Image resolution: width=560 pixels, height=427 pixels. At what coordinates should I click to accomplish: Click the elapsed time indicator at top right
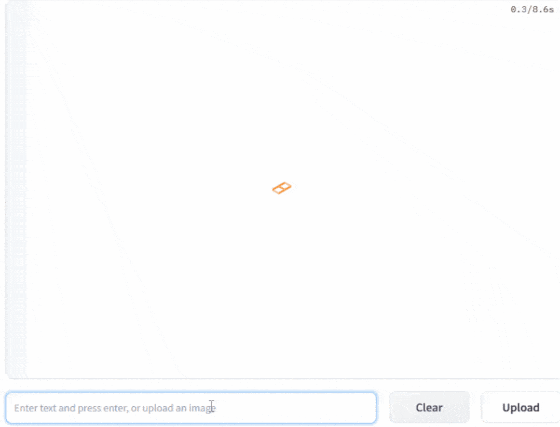pos(532,10)
